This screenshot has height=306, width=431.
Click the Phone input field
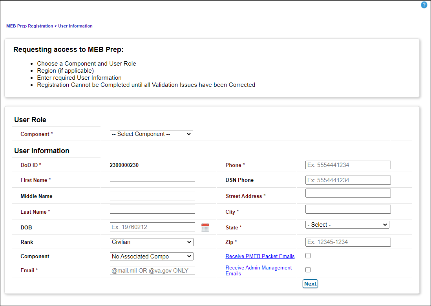[x=348, y=165]
